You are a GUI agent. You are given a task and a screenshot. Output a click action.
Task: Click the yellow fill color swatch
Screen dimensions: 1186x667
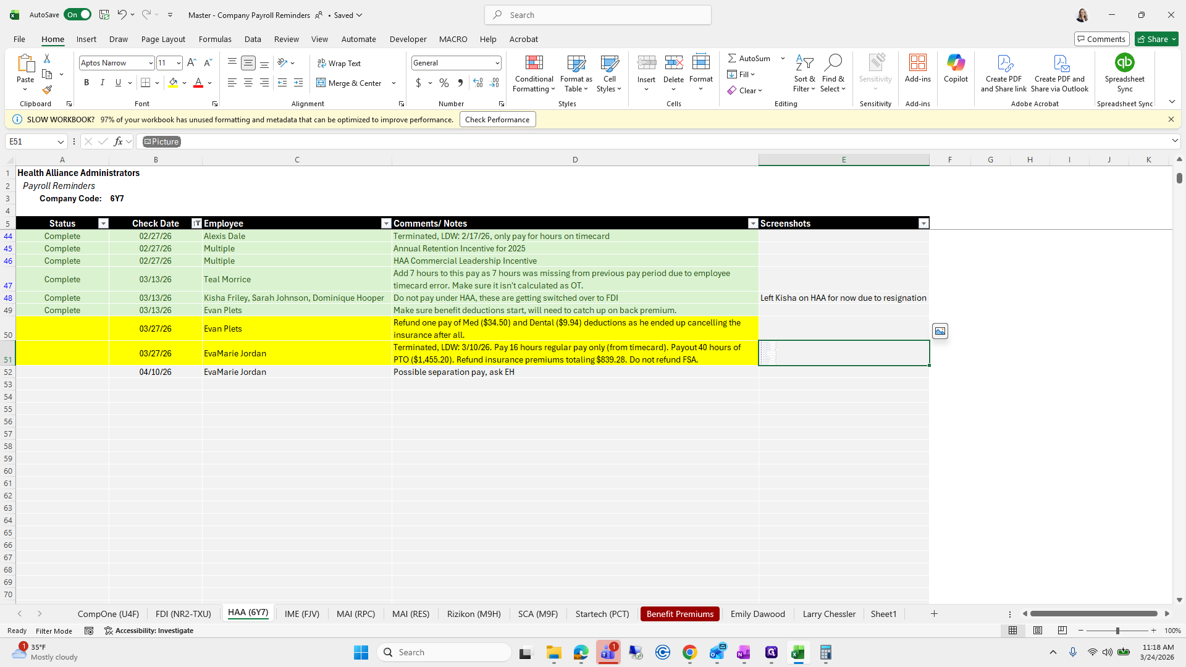click(x=173, y=83)
